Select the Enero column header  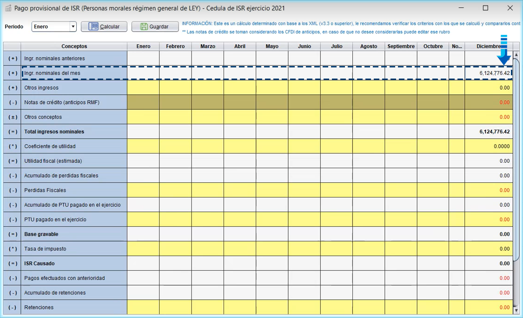143,46
